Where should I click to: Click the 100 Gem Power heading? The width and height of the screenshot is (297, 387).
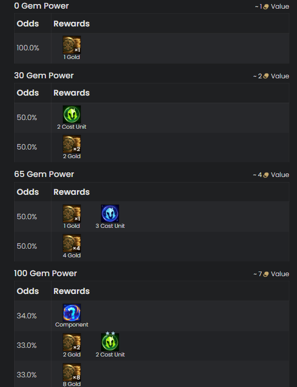pyautogui.click(x=45, y=274)
